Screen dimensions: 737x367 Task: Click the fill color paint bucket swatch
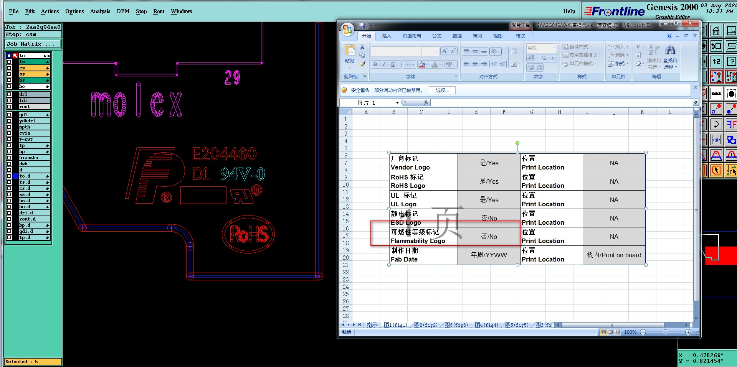click(x=422, y=64)
